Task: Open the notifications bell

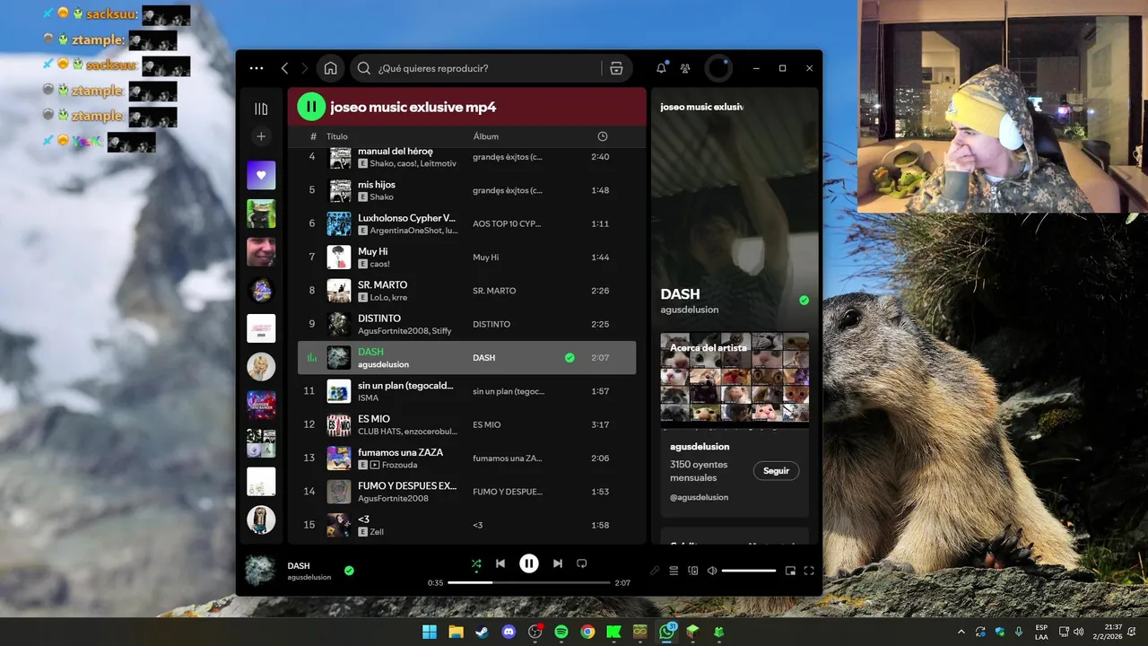Action: [x=661, y=68]
